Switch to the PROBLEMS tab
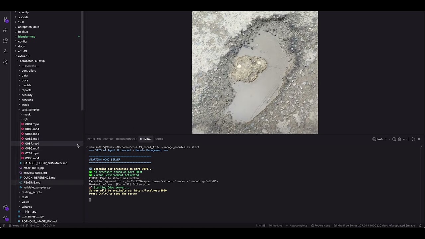 coord(94,139)
